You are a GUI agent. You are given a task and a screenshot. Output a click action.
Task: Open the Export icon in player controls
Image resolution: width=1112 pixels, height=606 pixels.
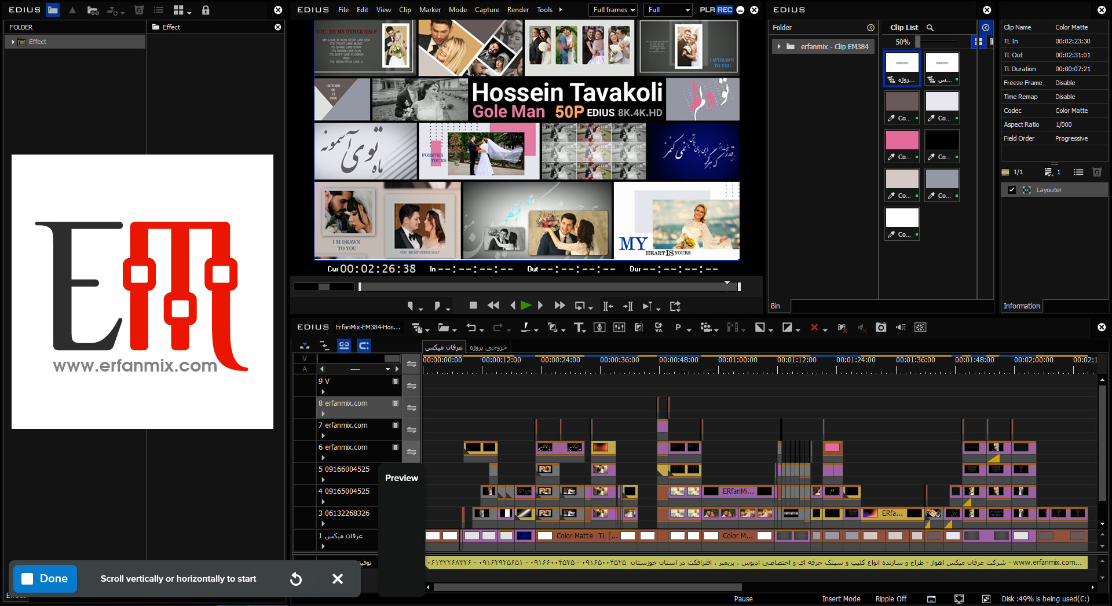point(675,306)
